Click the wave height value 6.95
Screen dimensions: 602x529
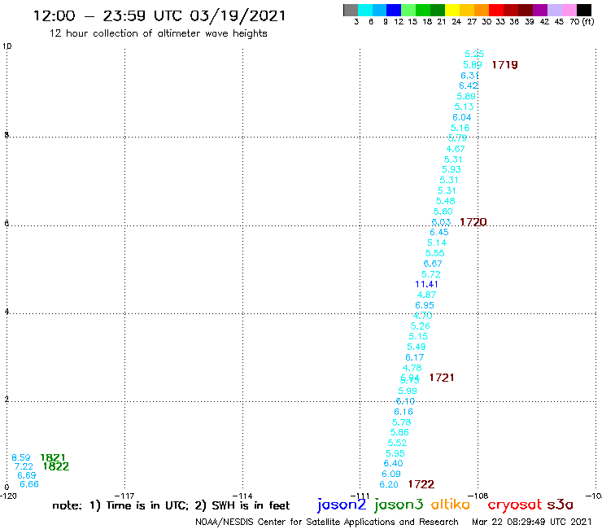pyautogui.click(x=425, y=305)
